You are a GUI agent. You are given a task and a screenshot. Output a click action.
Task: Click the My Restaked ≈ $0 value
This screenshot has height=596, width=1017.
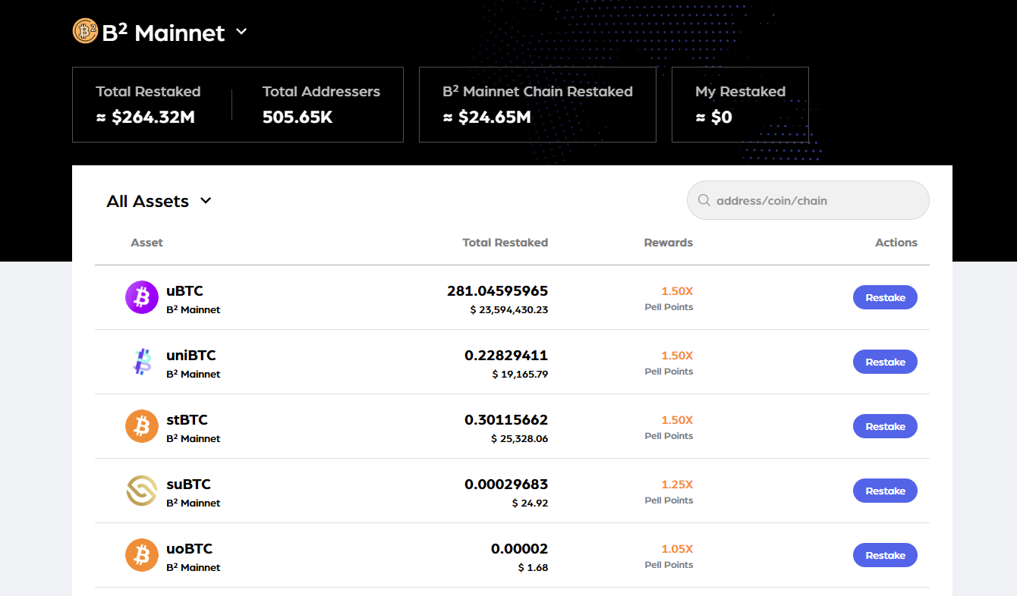713,117
